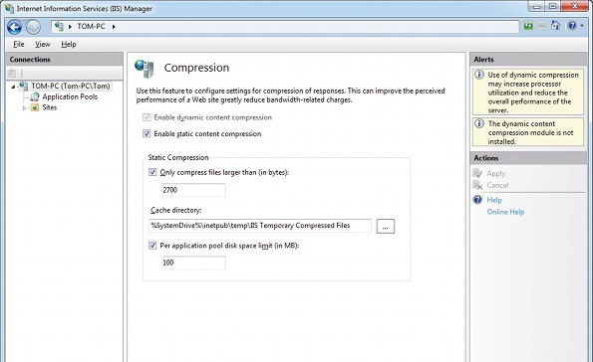593x362 pixels.
Task: Click the Connections pane header
Action: click(x=65, y=60)
